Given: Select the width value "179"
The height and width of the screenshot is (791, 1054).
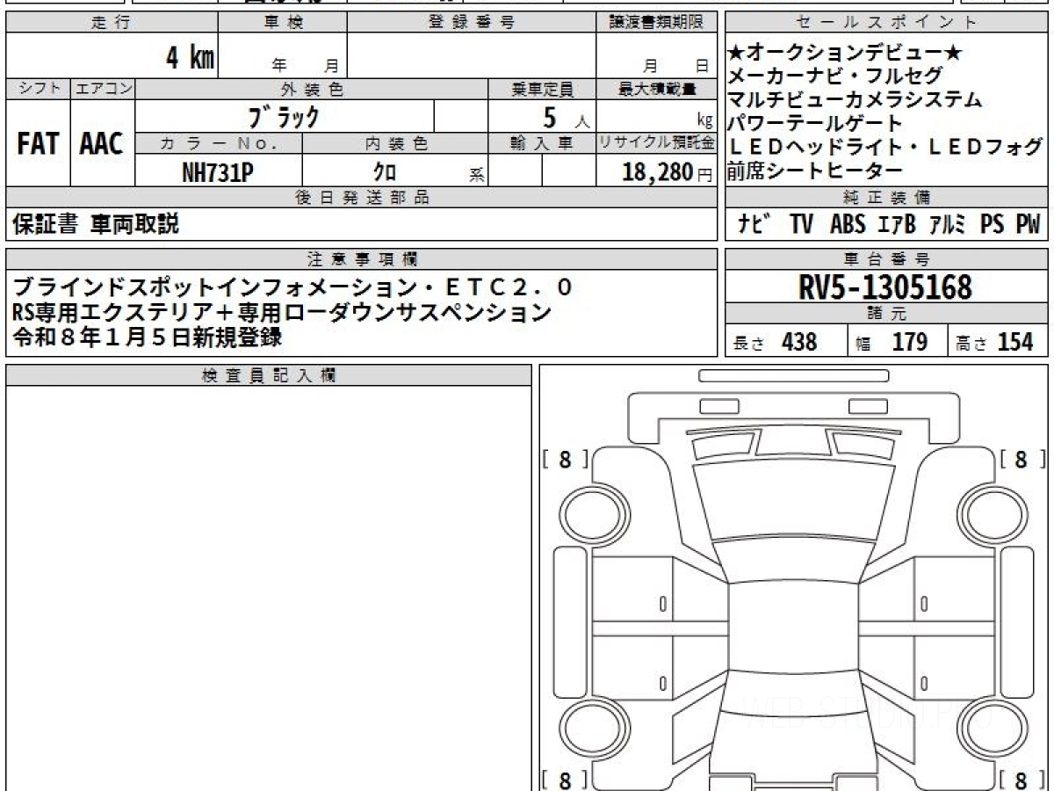Looking at the screenshot, I should click(x=910, y=342).
